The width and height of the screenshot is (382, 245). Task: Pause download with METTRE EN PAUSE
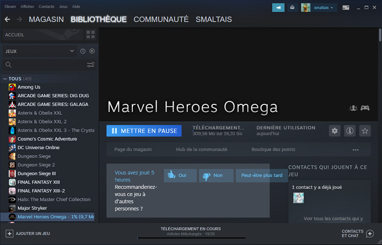coord(144,131)
